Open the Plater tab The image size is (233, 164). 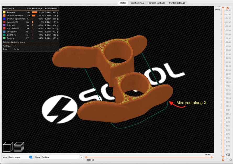coord(123,3)
